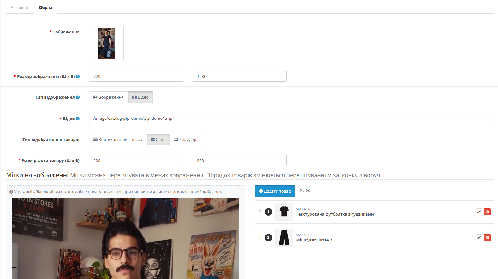Focus product photo width field

point(136,160)
